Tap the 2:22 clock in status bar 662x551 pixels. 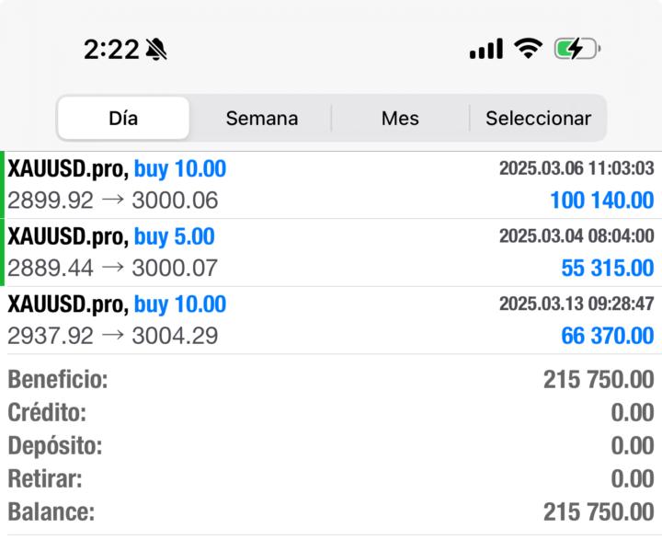coord(111,50)
